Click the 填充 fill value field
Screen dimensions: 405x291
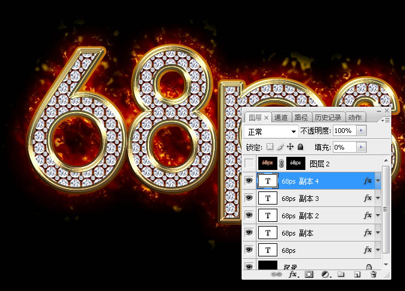(x=344, y=147)
